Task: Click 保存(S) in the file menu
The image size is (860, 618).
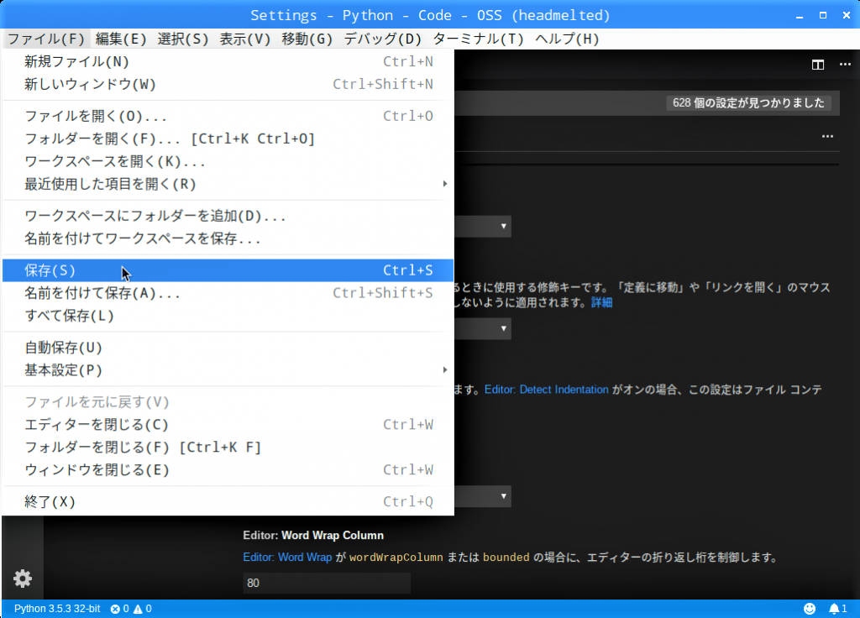Action: click(228, 270)
